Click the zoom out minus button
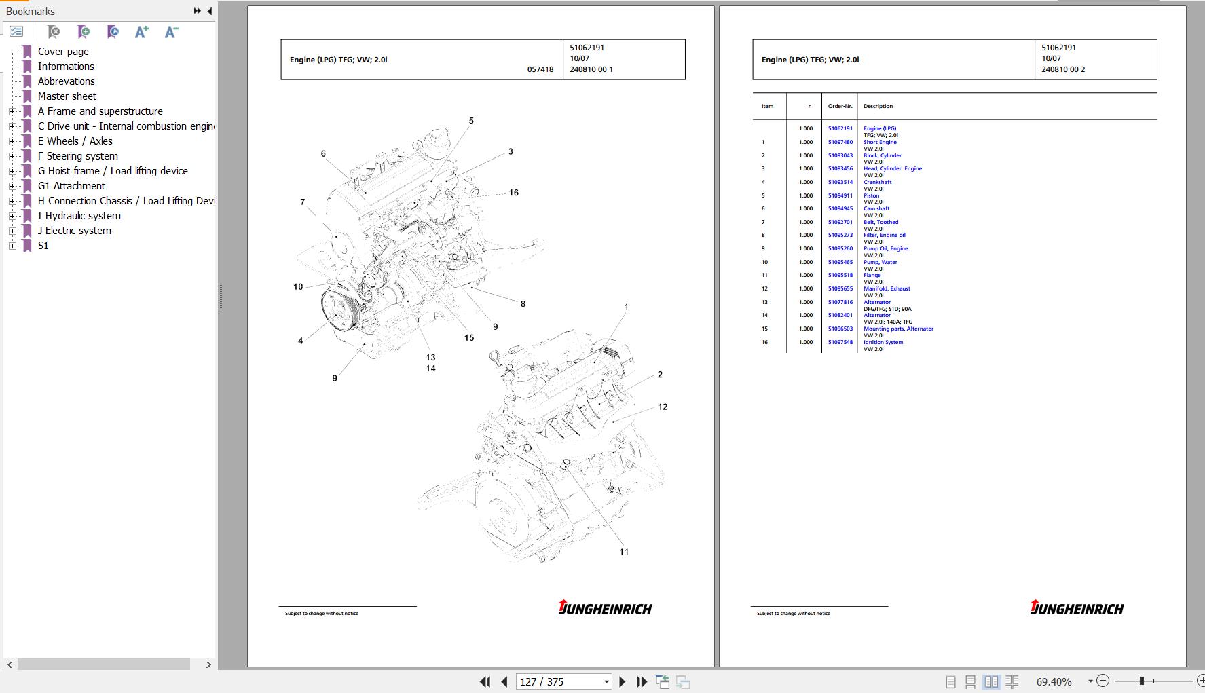Viewport: 1205px width, 693px height. (x=1102, y=681)
